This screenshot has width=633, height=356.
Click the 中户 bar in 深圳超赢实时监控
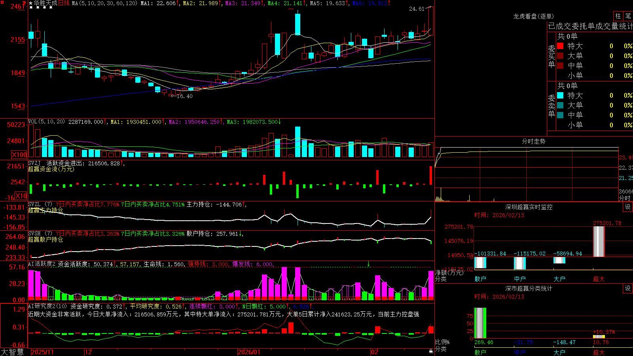click(520, 263)
